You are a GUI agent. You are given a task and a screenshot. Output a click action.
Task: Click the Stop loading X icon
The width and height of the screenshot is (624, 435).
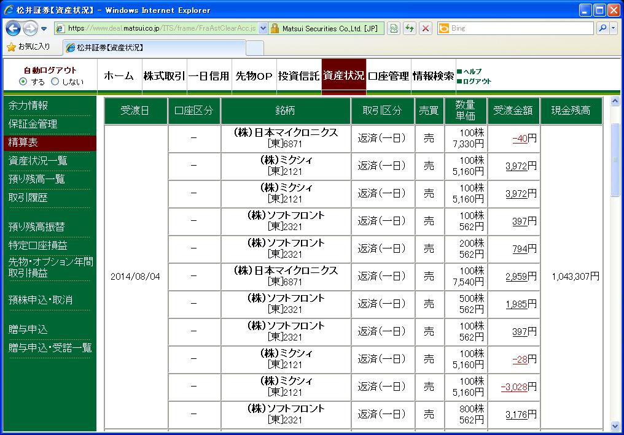pyautogui.click(x=426, y=28)
